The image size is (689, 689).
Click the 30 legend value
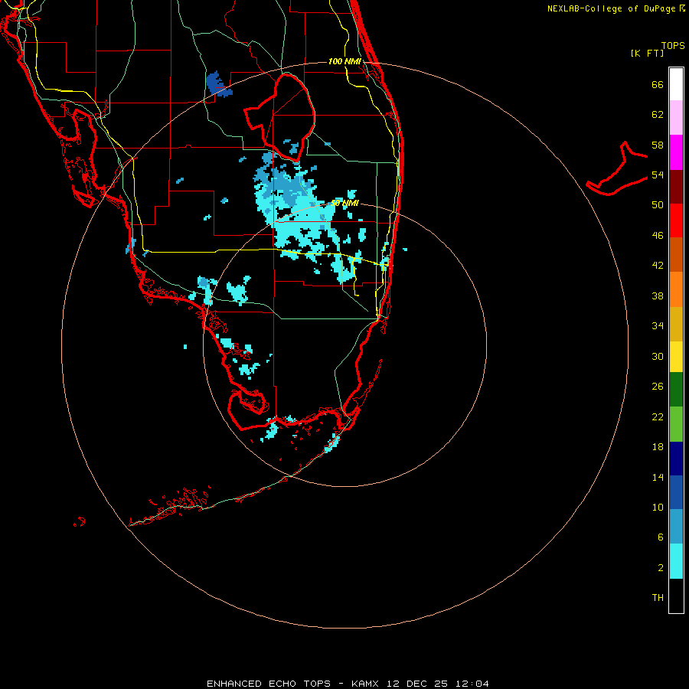point(658,356)
